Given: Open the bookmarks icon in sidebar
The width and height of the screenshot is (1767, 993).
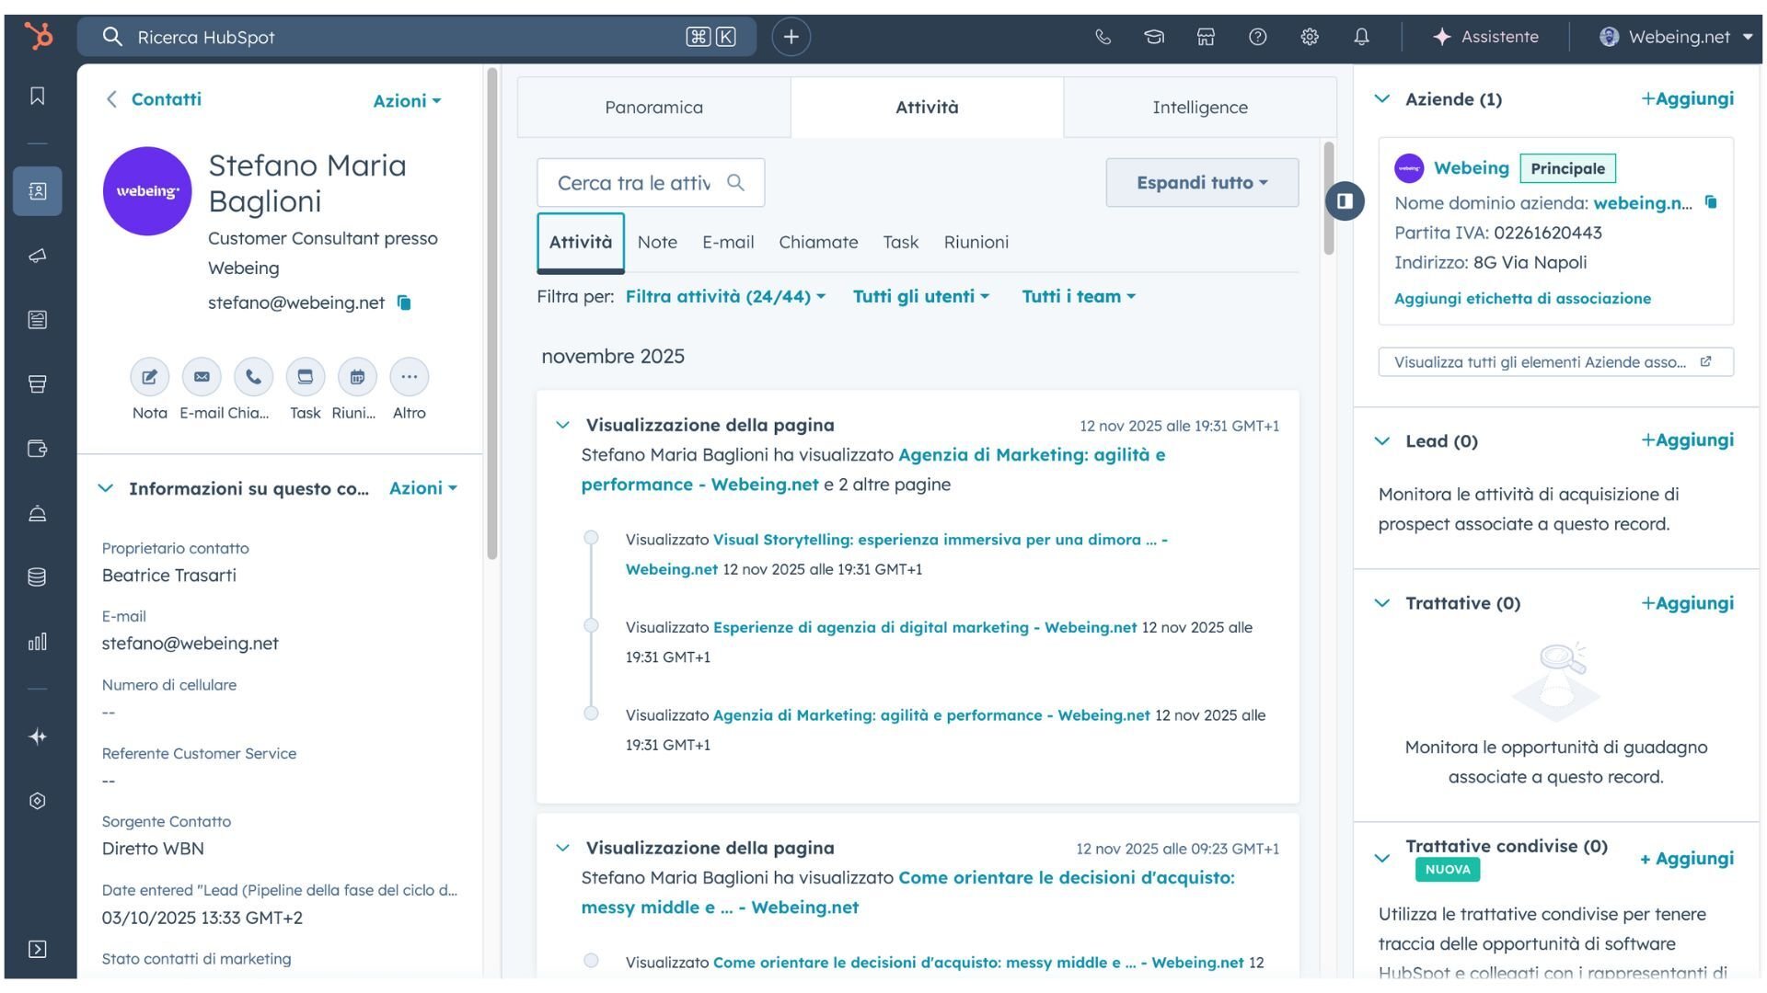Looking at the screenshot, I should [38, 97].
